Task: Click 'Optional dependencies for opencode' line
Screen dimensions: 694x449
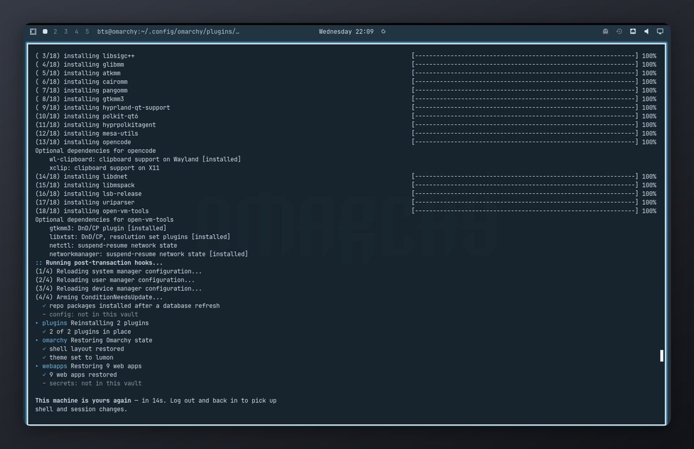Action: [x=95, y=151]
